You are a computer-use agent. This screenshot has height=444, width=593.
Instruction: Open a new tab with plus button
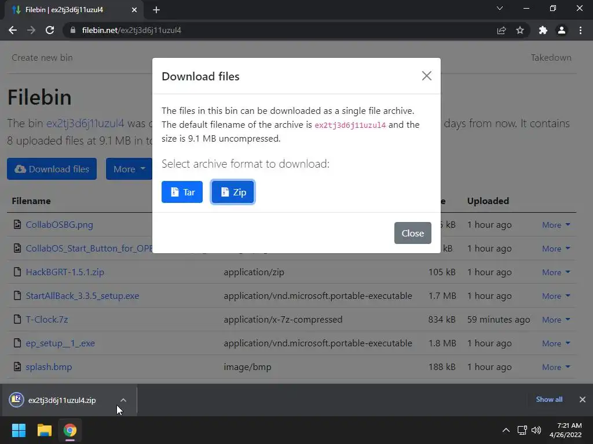(156, 10)
